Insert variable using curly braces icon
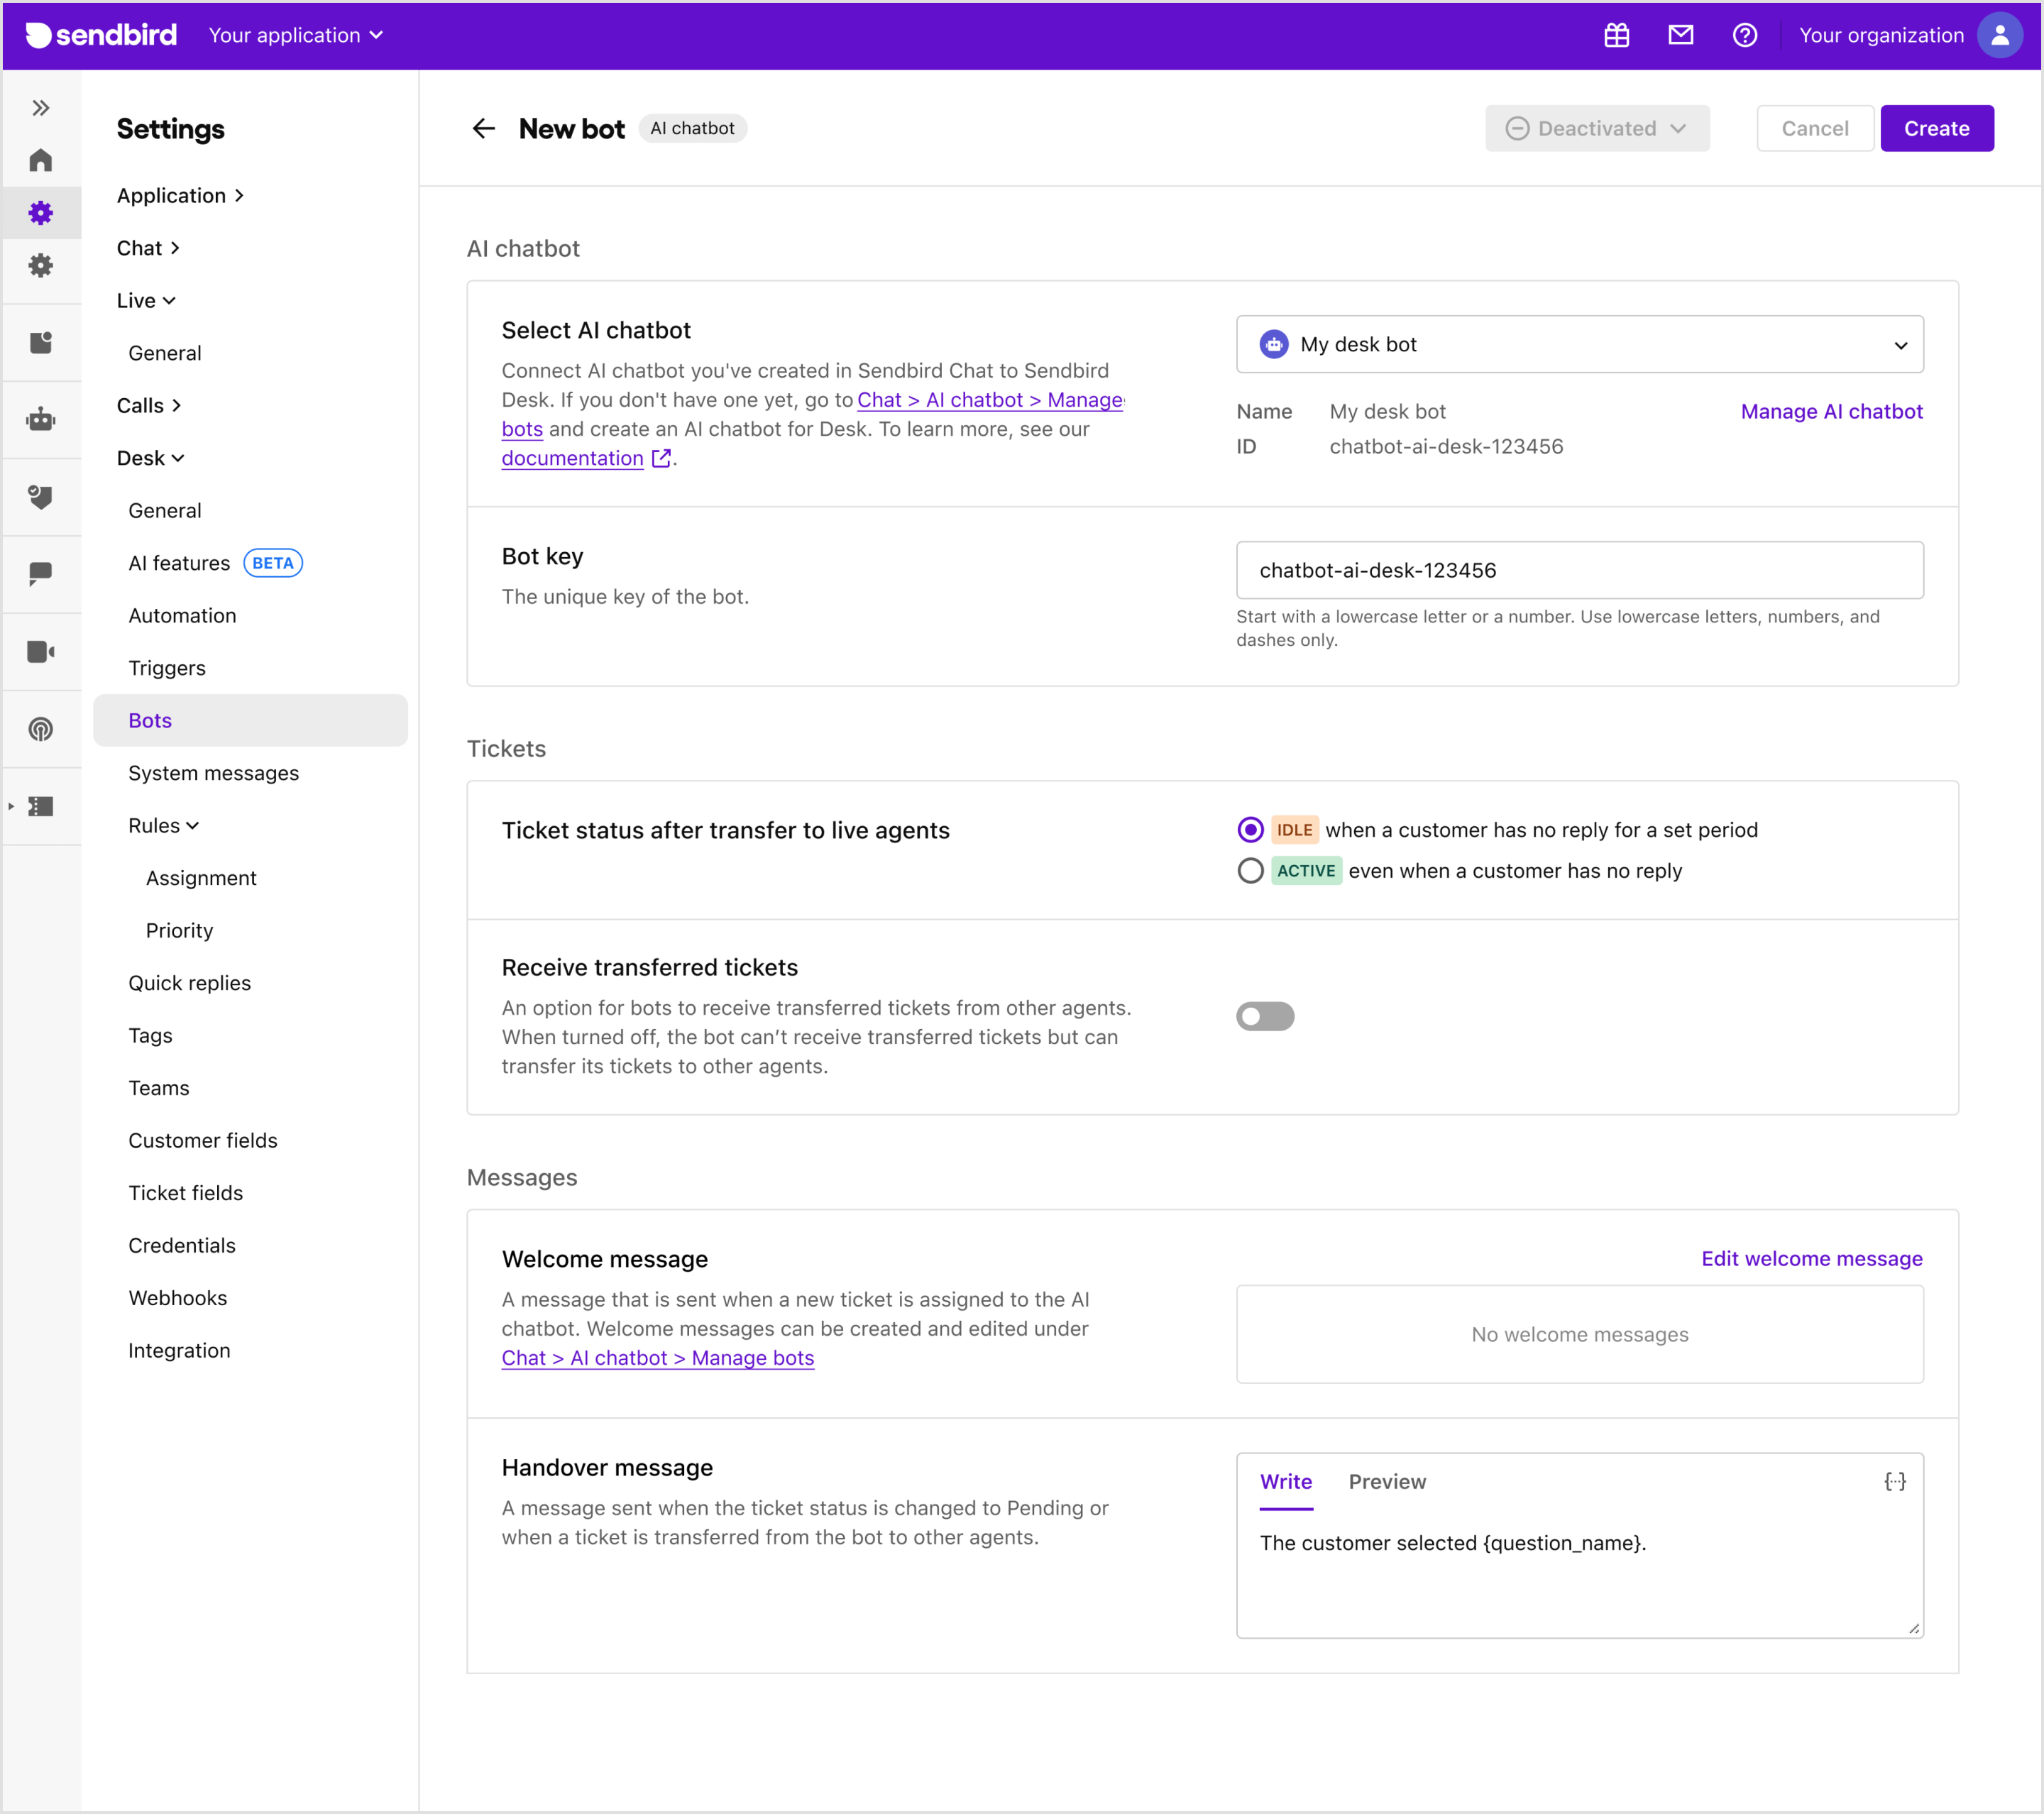The image size is (2044, 1814). (1894, 1481)
